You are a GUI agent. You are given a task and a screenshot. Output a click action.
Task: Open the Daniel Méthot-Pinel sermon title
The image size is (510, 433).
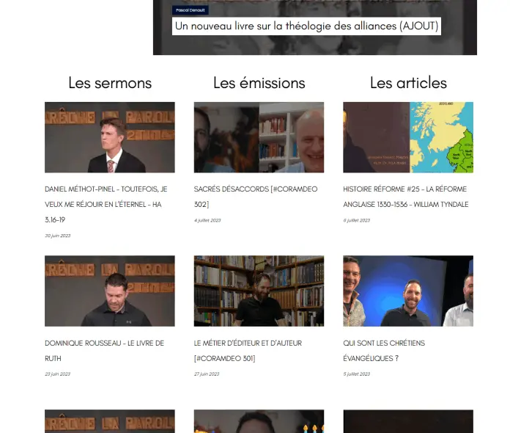click(106, 204)
